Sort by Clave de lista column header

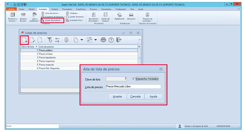tap(30, 47)
